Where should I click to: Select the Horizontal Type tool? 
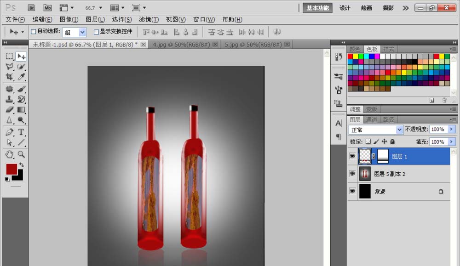pyautogui.click(x=21, y=132)
